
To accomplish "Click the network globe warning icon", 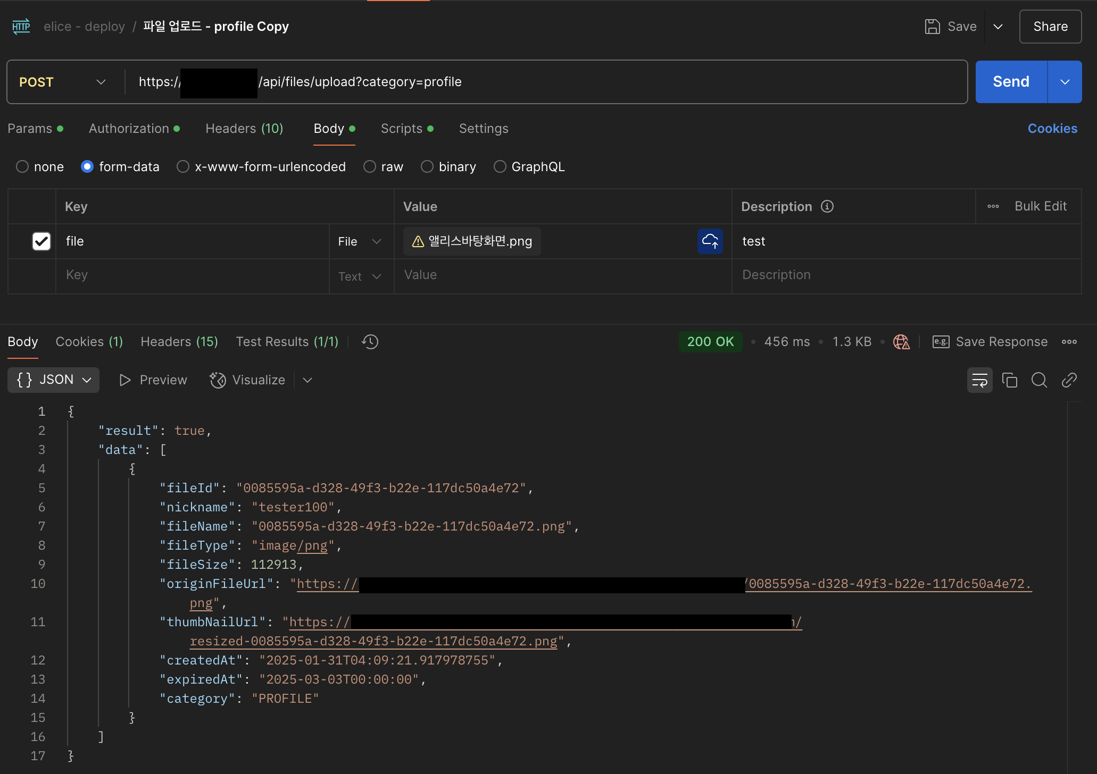I will (x=901, y=342).
